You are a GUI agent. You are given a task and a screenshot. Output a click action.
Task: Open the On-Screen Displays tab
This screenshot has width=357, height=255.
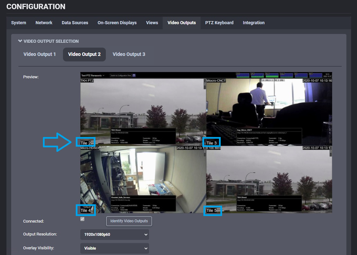(x=117, y=23)
